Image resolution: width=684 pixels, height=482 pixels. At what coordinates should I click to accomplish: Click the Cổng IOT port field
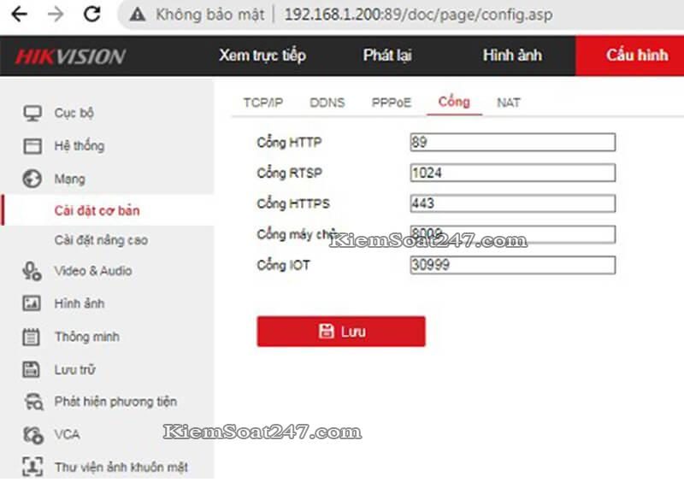click(x=512, y=265)
